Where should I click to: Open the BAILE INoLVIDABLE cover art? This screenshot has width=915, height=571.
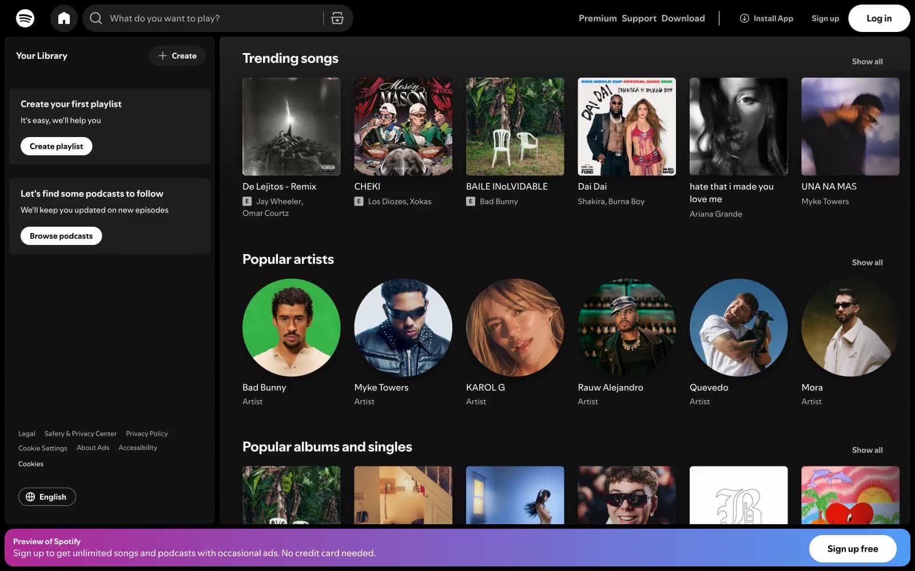pos(515,127)
